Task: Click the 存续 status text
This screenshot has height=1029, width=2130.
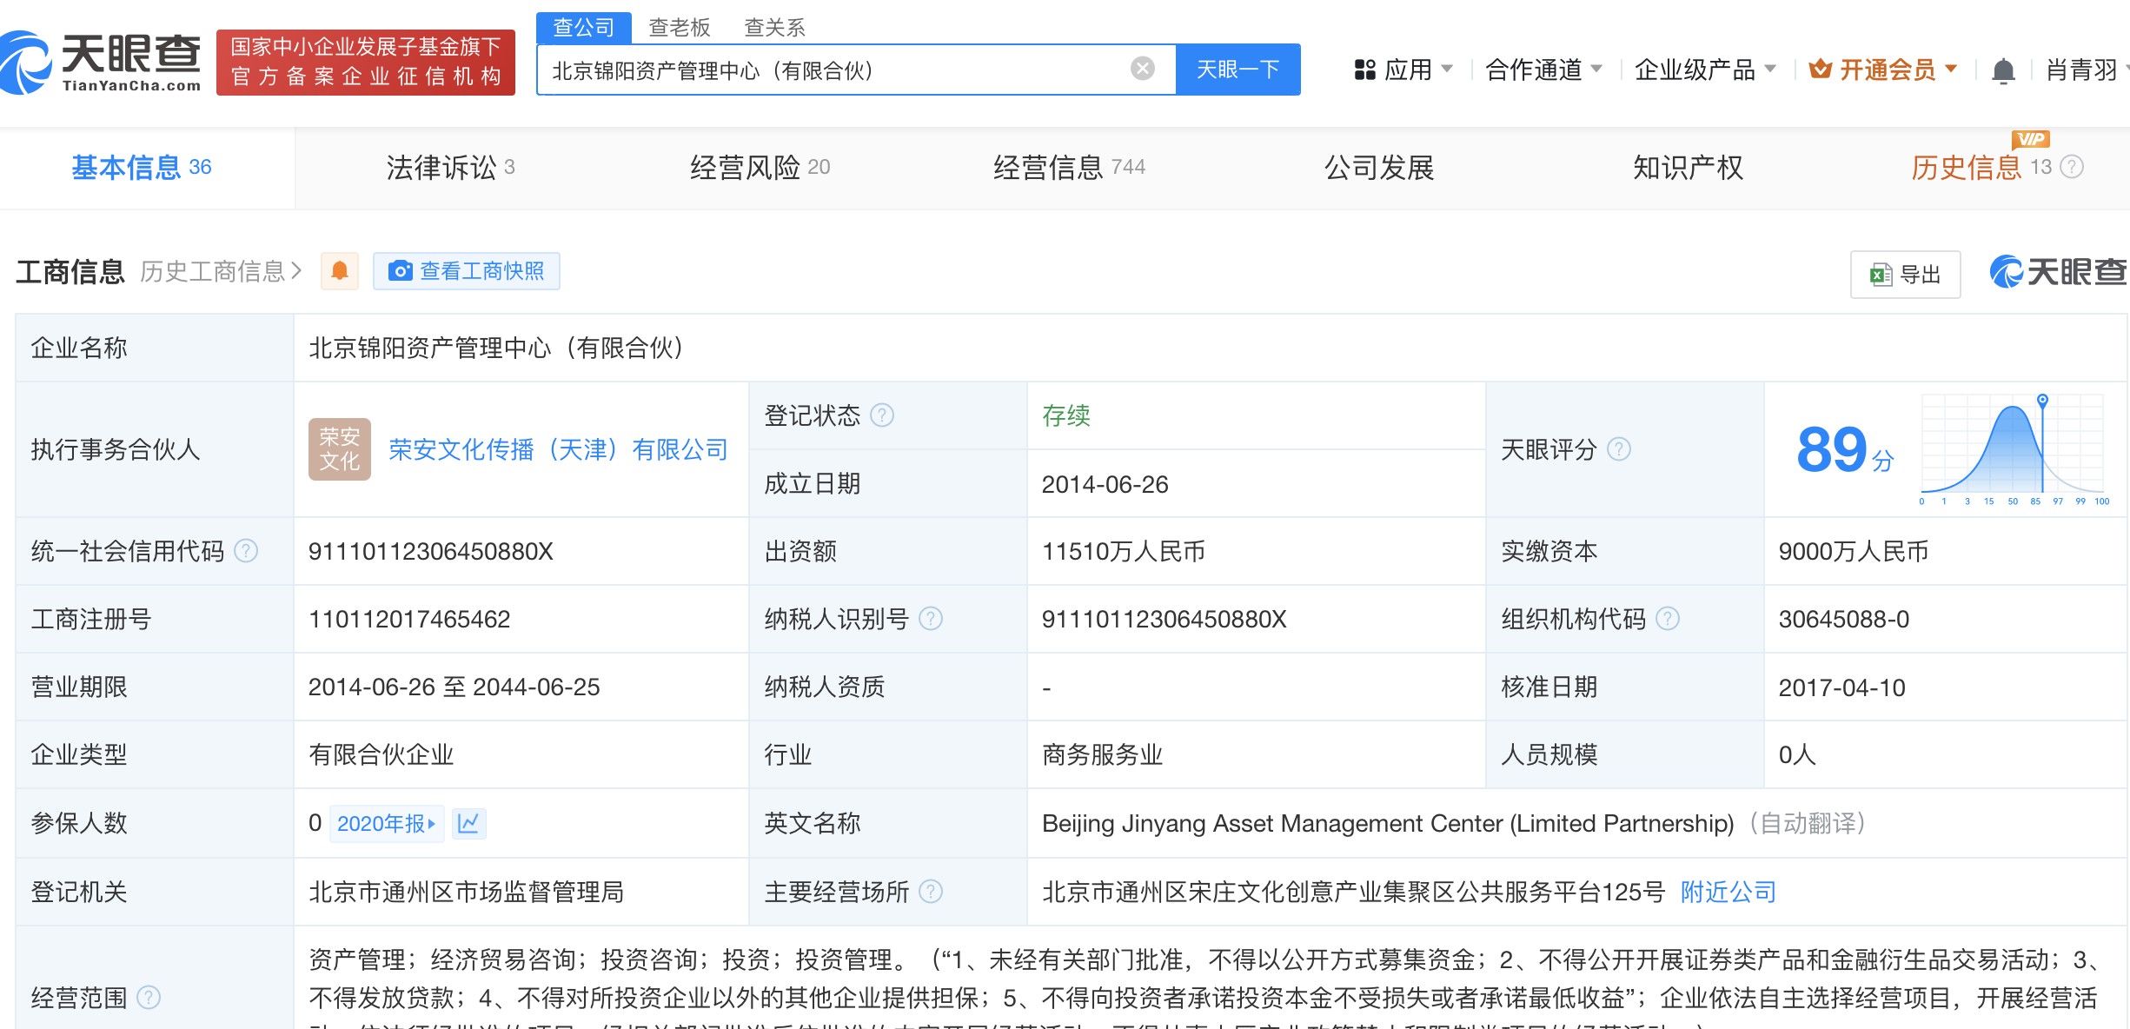Action: pyautogui.click(x=1066, y=415)
